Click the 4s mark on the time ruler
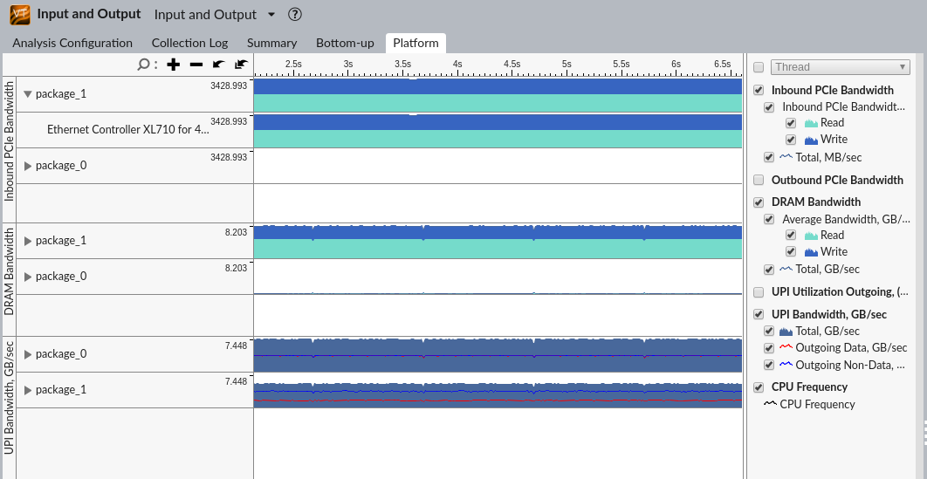The width and height of the screenshot is (927, 479). (457, 64)
